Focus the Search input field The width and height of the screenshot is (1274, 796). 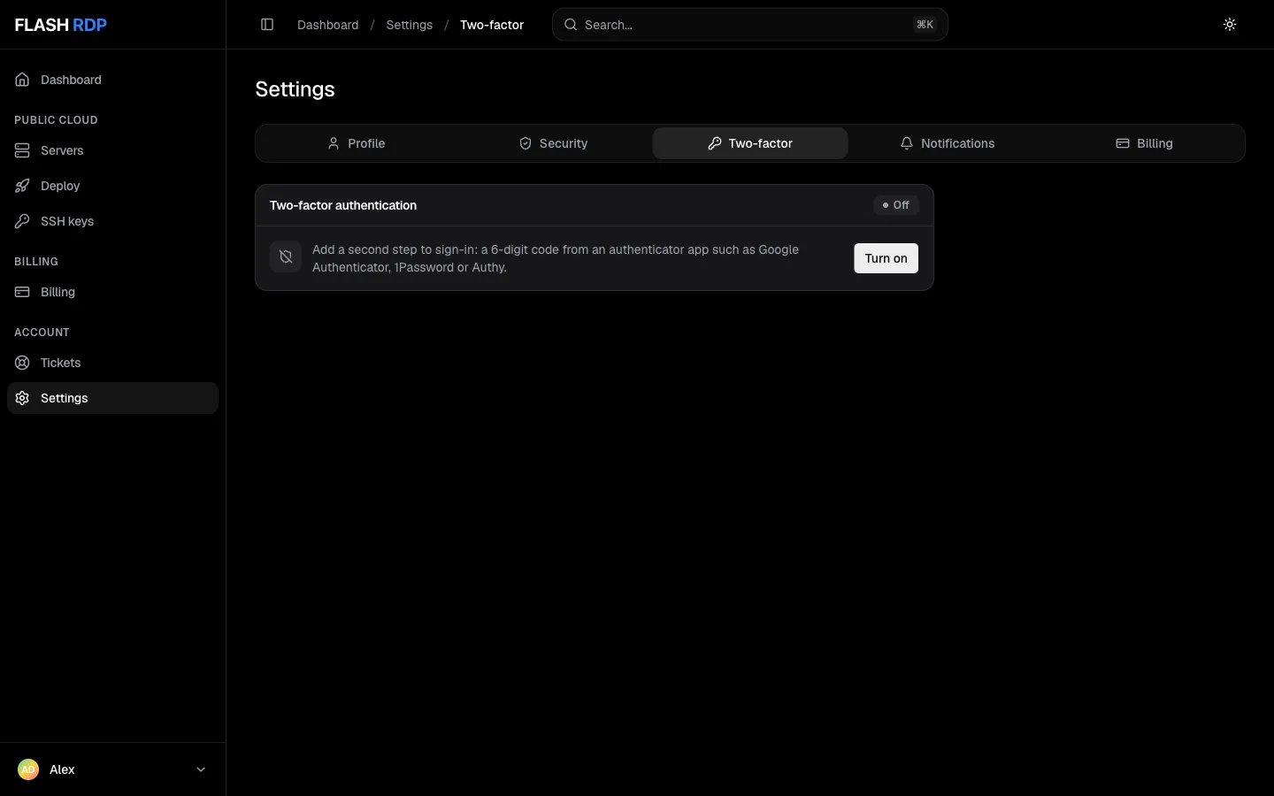pyautogui.click(x=750, y=25)
